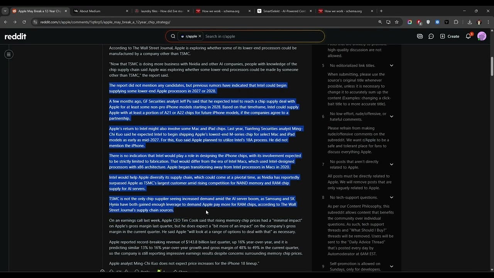
Task: Close the laundry files tab
Action: pos(188,11)
